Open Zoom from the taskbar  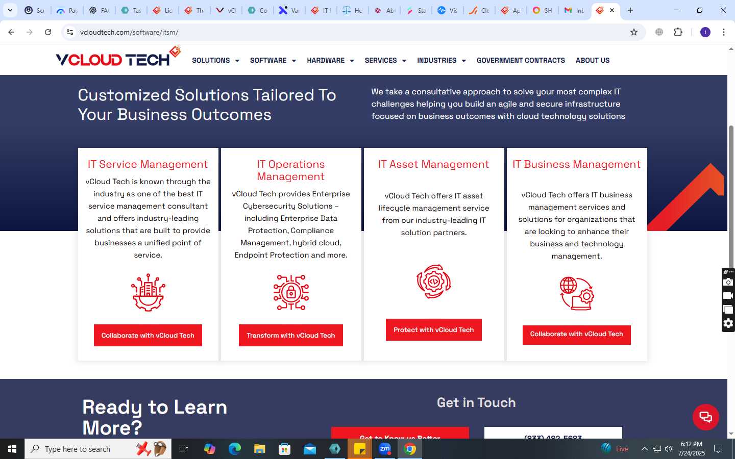[x=385, y=449]
